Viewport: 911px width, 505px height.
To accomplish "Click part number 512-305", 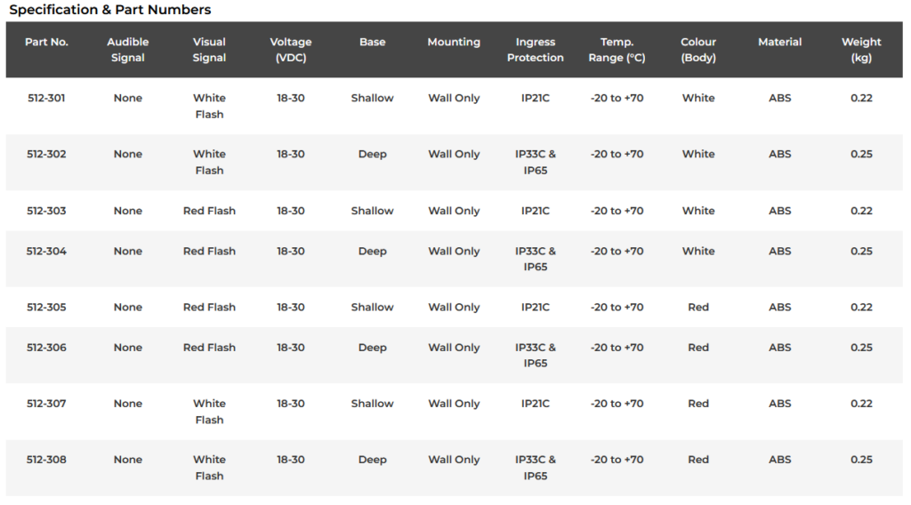I will (46, 307).
